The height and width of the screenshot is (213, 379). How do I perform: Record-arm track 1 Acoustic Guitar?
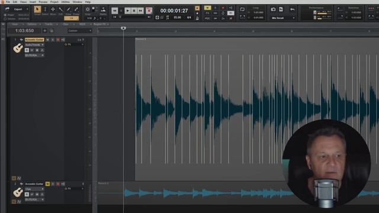point(58,40)
